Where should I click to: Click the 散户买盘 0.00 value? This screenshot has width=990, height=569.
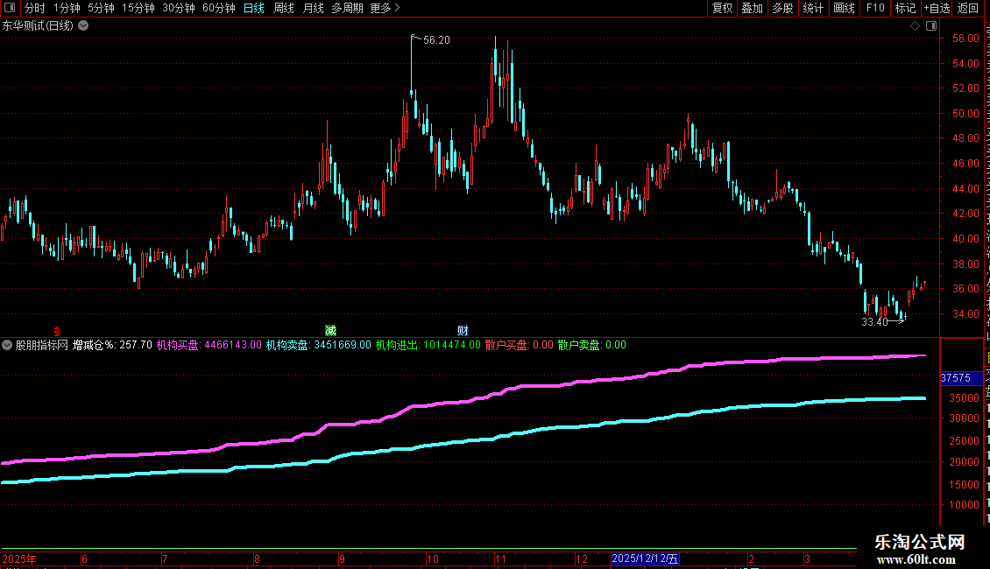[519, 345]
